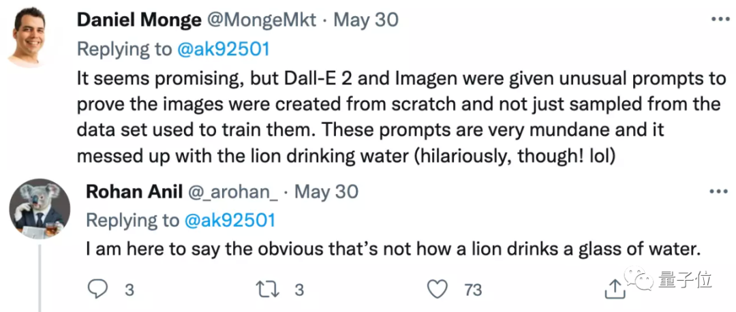Open Rohan Anil's tweet text about lion drinking

click(x=393, y=249)
